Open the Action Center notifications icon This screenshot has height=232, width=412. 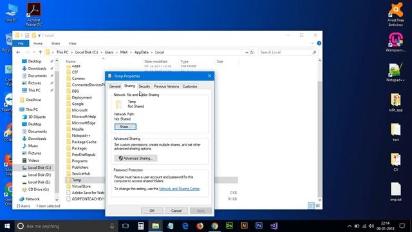tap(402, 226)
